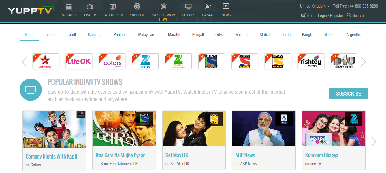The width and height of the screenshot is (386, 173).
Task: Switch to the Nepali language tab
Action: point(329,35)
